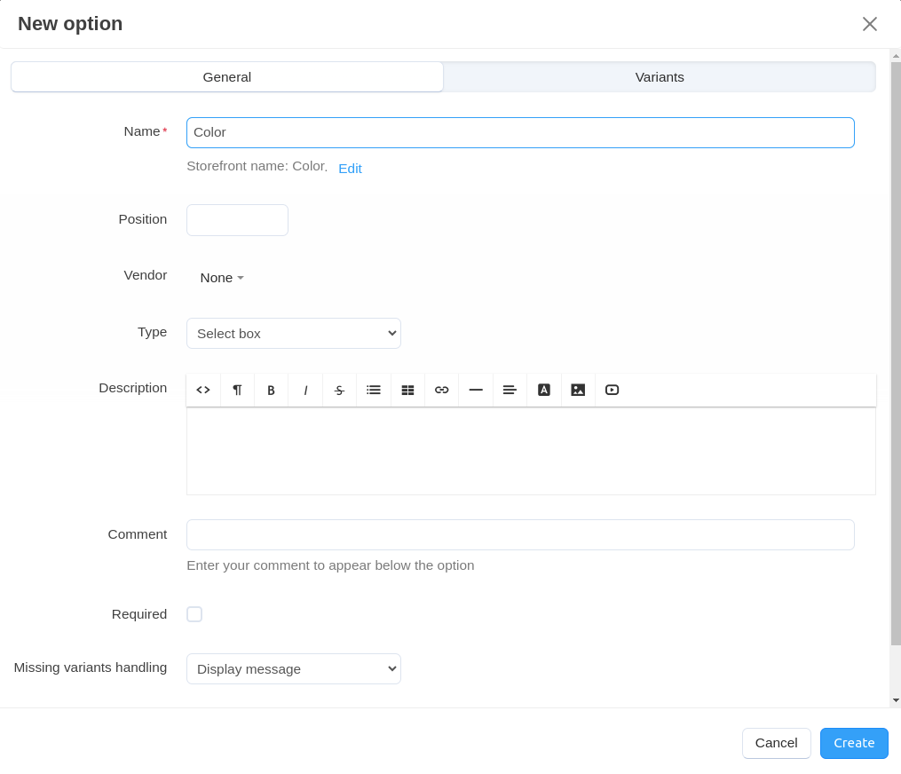Image resolution: width=901 pixels, height=774 pixels.
Task: Close the New option dialog
Action: pyautogui.click(x=869, y=24)
